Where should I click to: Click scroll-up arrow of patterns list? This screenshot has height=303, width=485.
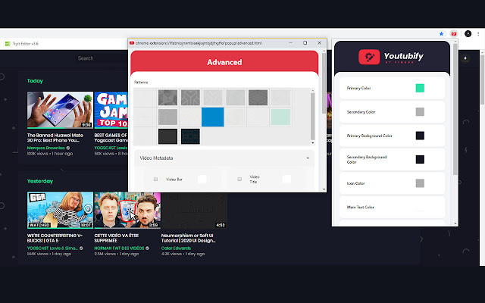pyautogui.click(x=313, y=91)
